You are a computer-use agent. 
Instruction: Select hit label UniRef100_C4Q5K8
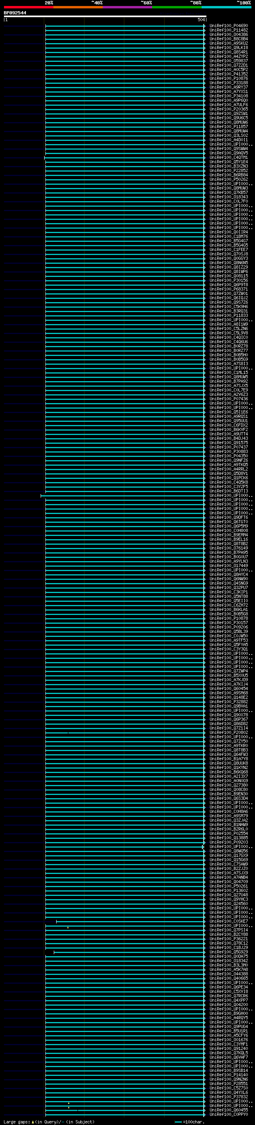click(x=229, y=482)
